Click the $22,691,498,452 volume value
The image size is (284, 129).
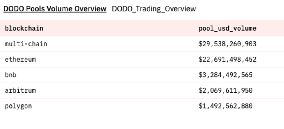pyautogui.click(x=227, y=59)
